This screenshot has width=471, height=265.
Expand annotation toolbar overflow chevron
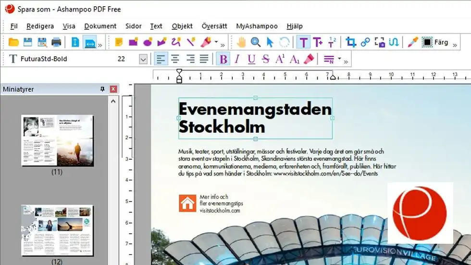[x=223, y=45]
